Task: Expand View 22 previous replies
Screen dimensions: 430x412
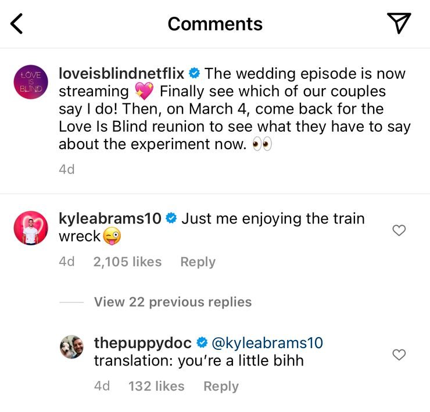Action: pos(173,302)
